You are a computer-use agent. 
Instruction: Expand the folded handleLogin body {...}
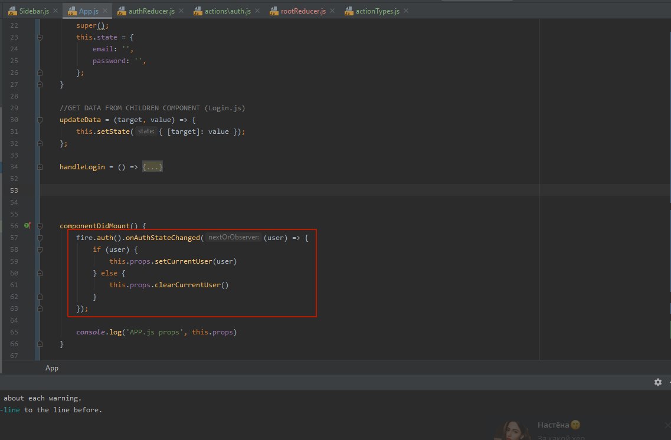tap(152, 167)
